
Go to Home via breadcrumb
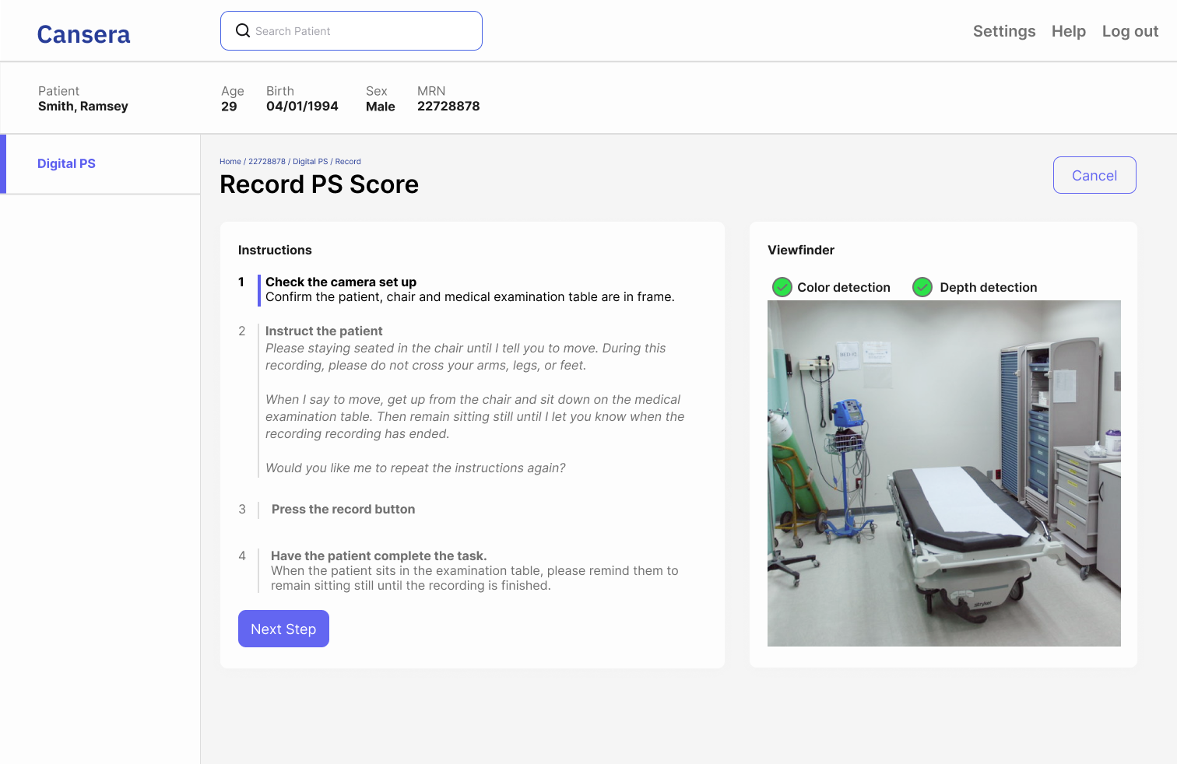click(230, 162)
